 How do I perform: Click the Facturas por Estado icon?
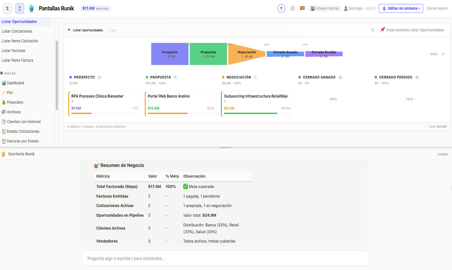pyautogui.click(x=4, y=141)
